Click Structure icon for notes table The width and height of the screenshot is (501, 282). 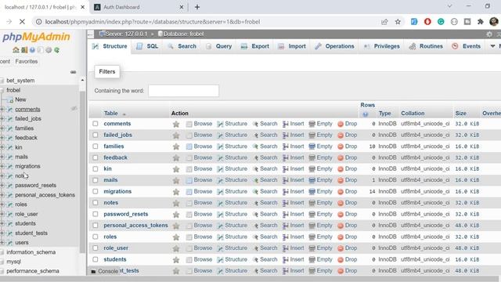[x=220, y=203]
